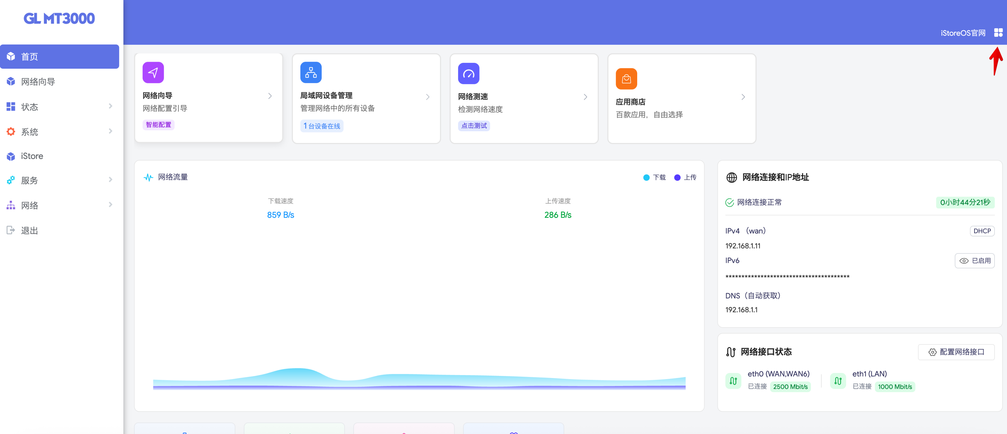Toggle the 上传 series in traffic legend
Image resolution: width=1007 pixels, height=434 pixels.
[685, 177]
